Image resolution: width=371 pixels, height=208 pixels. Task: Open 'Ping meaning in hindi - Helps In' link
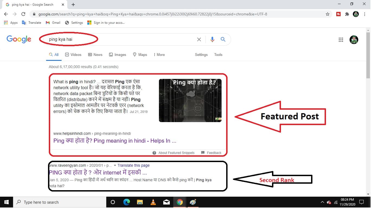[115, 141]
